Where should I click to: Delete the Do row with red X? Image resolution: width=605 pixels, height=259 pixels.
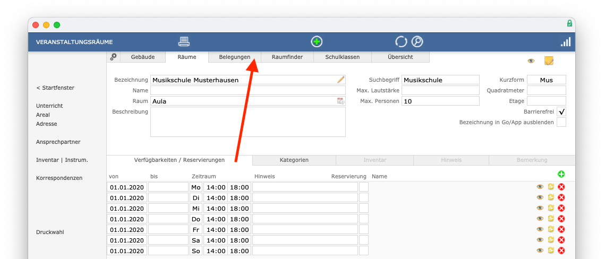561,219
